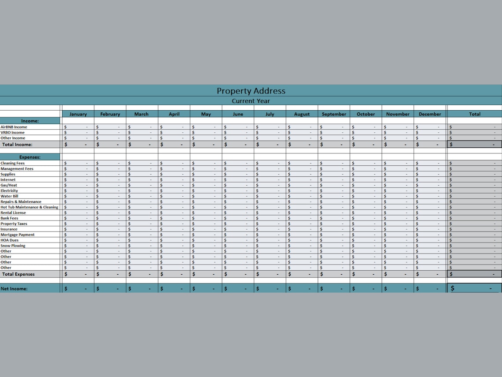Image resolution: width=502 pixels, height=377 pixels.
Task: Select the Snow Plowing row label
Action: [13, 245]
